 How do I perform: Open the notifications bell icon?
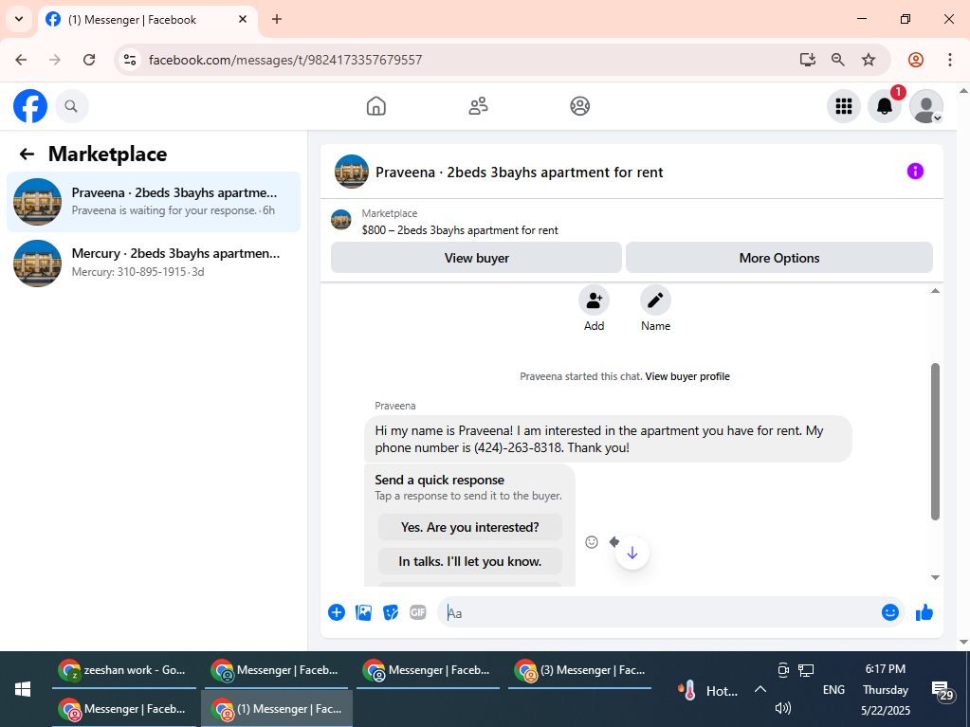[x=885, y=106]
